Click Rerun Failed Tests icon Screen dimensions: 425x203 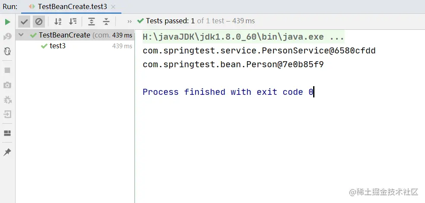tap(8, 37)
